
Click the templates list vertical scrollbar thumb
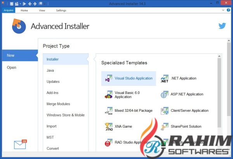(x=219, y=93)
